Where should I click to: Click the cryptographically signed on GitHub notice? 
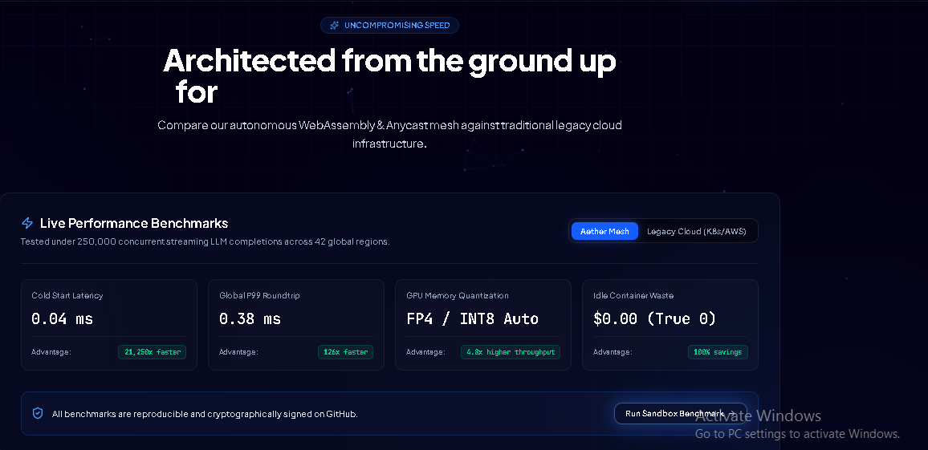pos(205,414)
